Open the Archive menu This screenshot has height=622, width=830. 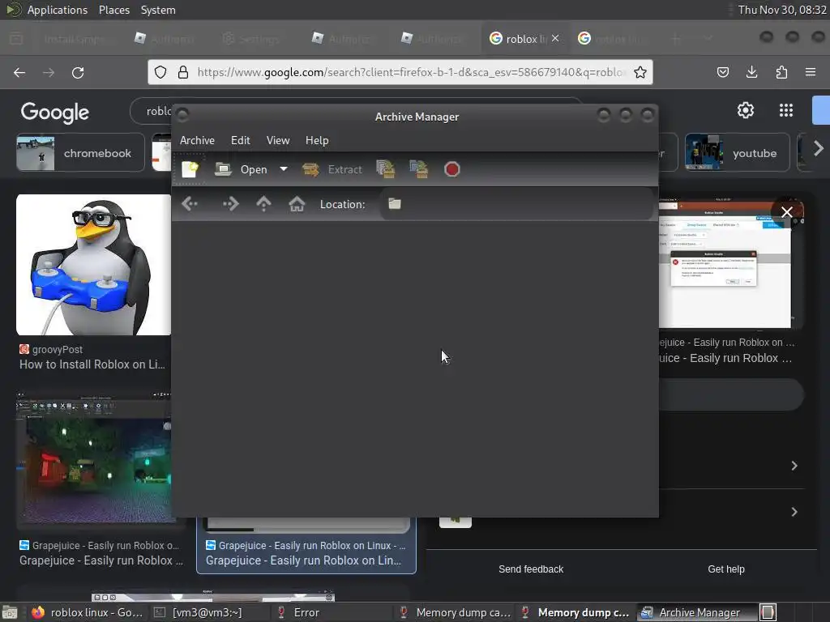click(x=197, y=140)
